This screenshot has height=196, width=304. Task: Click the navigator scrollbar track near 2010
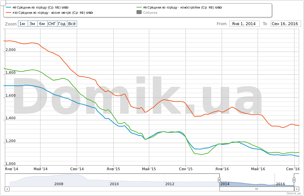[114, 189]
